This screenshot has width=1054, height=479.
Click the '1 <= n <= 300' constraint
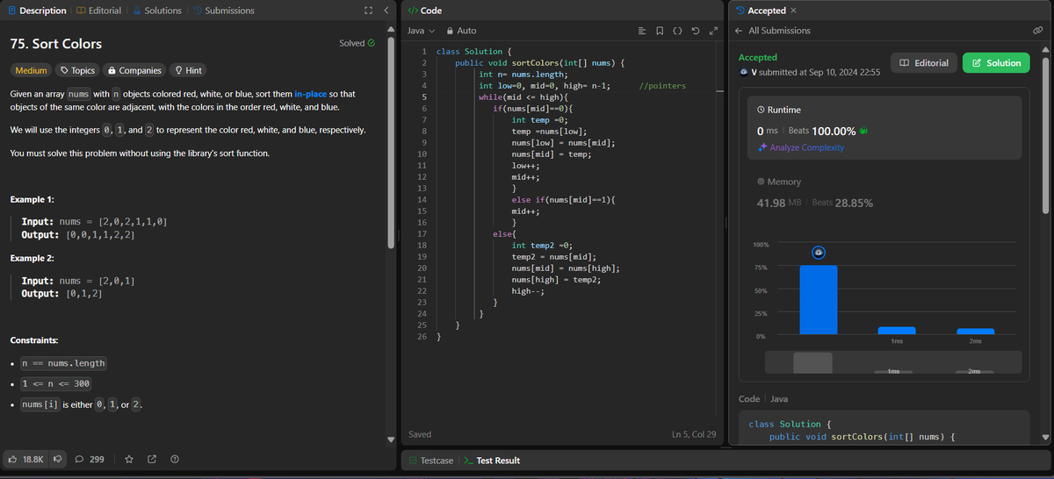(55, 384)
